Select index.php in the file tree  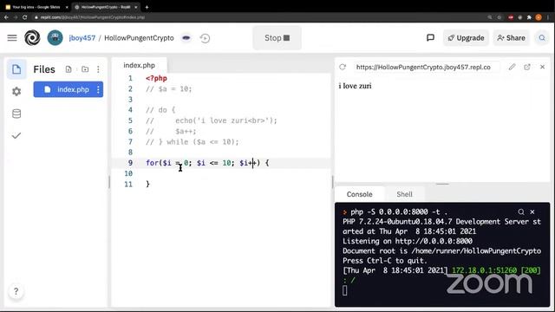(x=69, y=89)
